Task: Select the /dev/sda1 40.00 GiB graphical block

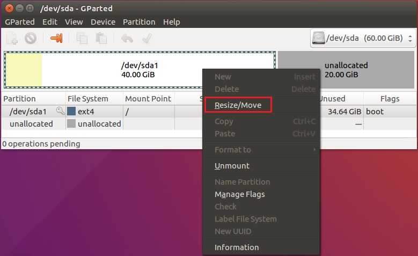Action: click(x=140, y=70)
